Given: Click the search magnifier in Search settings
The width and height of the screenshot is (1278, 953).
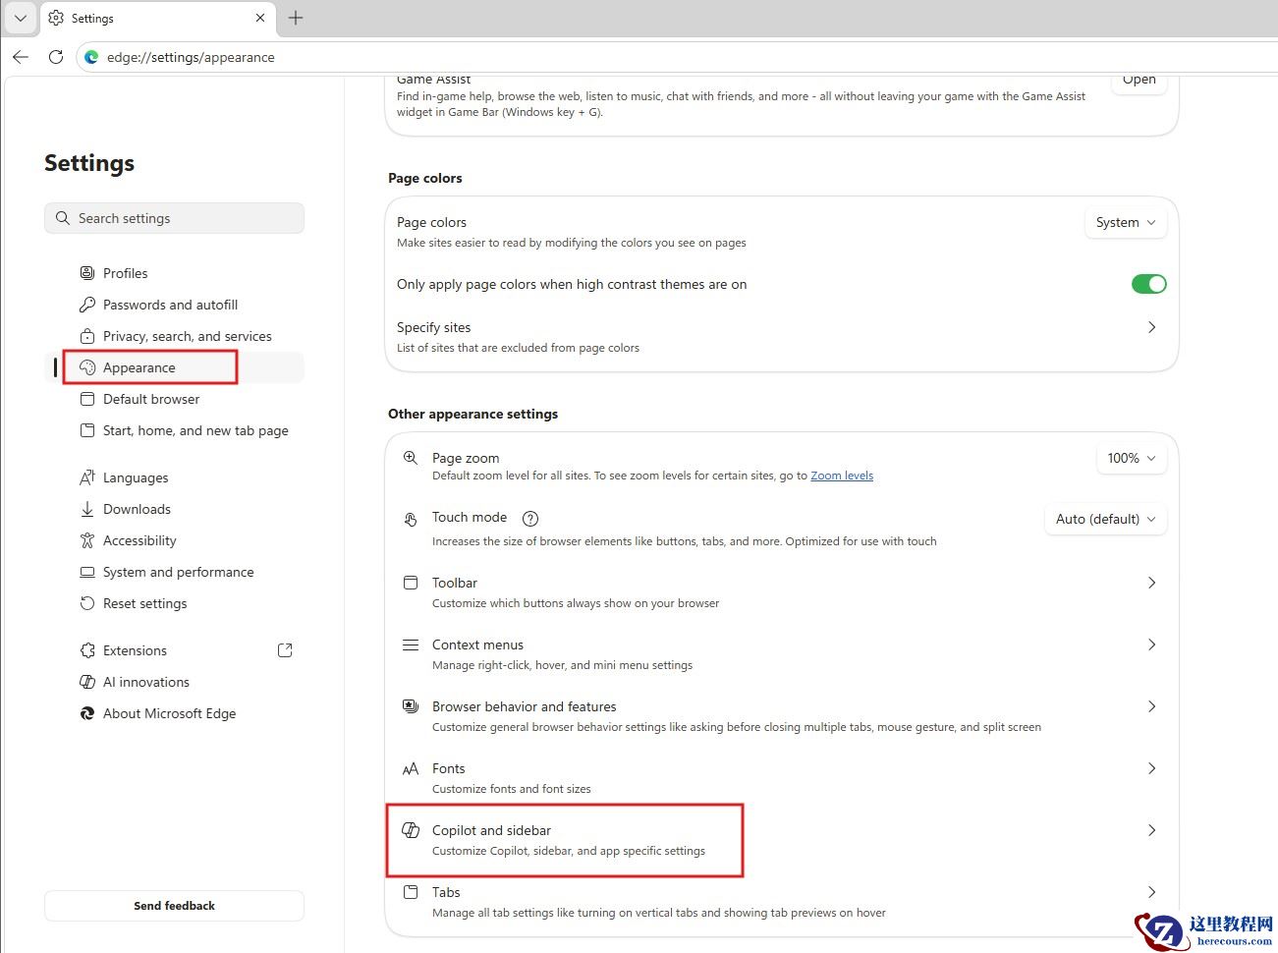Looking at the screenshot, I should [x=63, y=218].
